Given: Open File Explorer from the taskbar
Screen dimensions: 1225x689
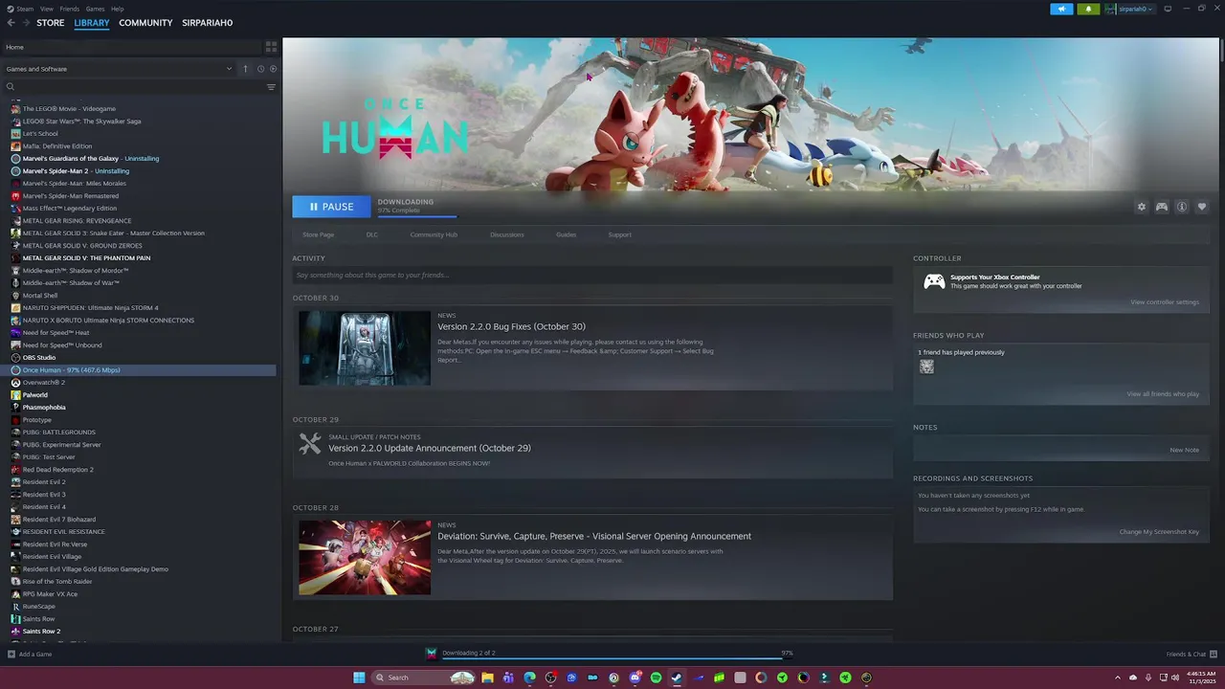Looking at the screenshot, I should pos(487,678).
